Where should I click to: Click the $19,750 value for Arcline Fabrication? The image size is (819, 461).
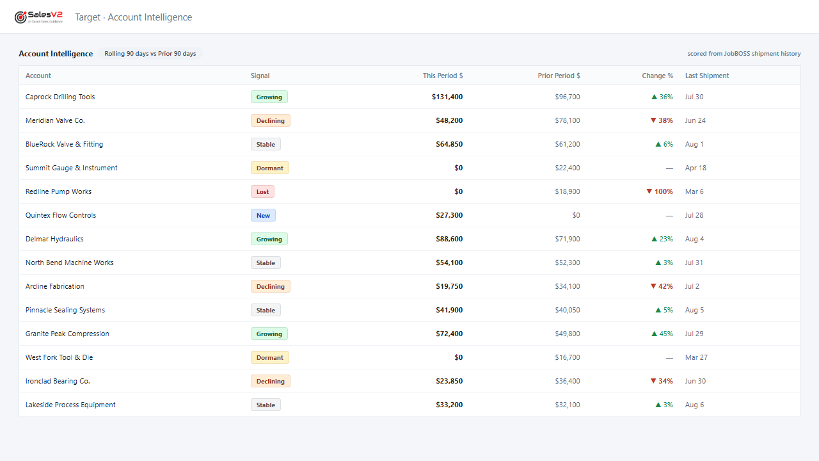[449, 286]
